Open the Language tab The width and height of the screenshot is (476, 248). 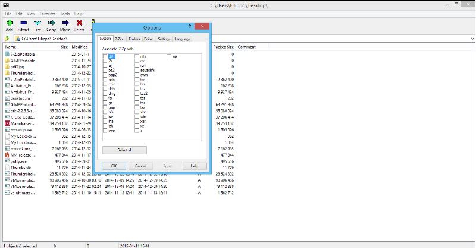(x=183, y=39)
